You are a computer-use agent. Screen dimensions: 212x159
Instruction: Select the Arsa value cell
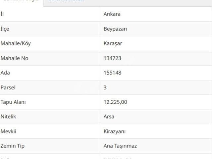[x=109, y=117]
